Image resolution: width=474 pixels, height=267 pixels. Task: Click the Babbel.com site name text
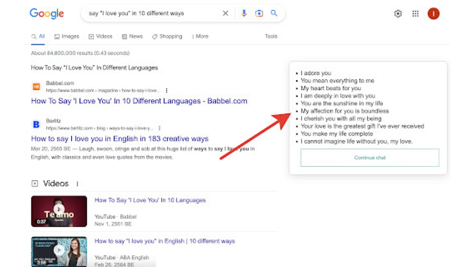coord(60,83)
